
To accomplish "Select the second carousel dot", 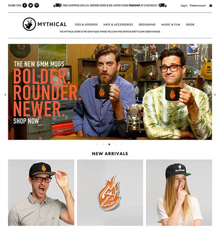I will pyautogui.click(x=103, y=144).
